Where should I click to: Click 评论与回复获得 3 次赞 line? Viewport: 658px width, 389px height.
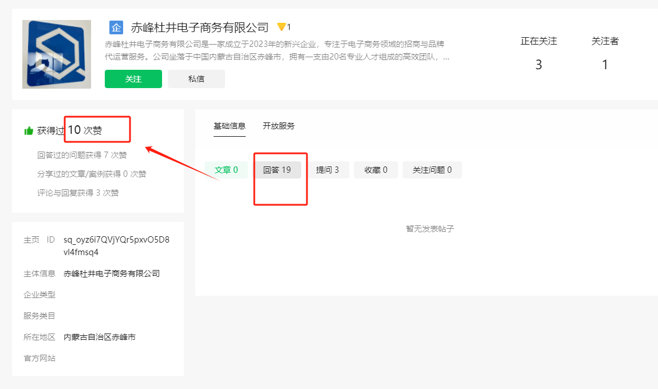pyautogui.click(x=78, y=193)
